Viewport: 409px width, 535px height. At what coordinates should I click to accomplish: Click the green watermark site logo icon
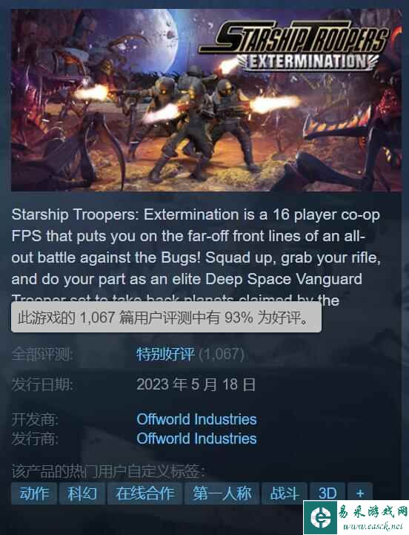pyautogui.click(x=321, y=518)
